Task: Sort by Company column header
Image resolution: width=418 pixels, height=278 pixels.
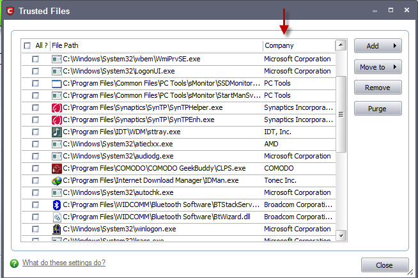Action: pyautogui.click(x=298, y=45)
